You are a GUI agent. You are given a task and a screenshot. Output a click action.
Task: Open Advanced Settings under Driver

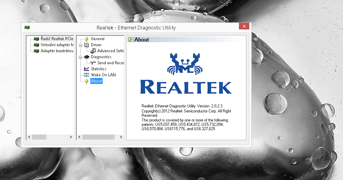point(110,51)
